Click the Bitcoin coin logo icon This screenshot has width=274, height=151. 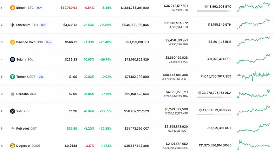[13, 7]
